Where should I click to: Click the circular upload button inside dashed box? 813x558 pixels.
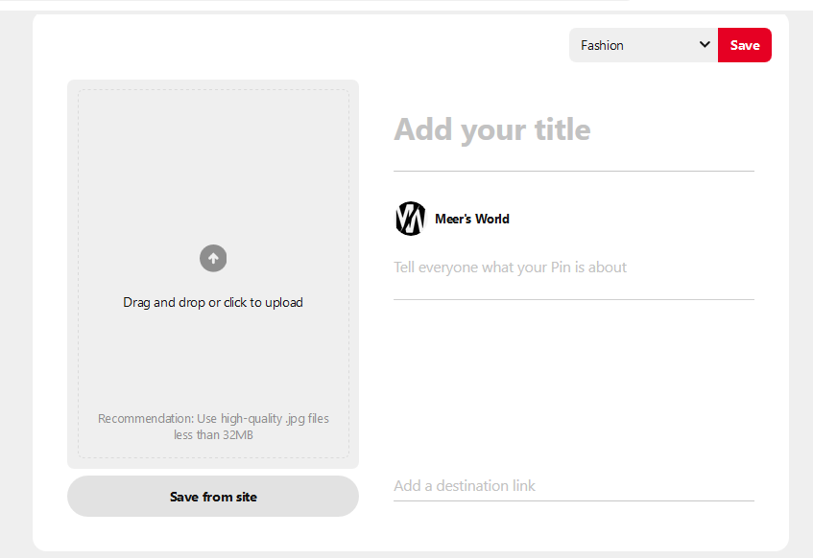tap(213, 258)
